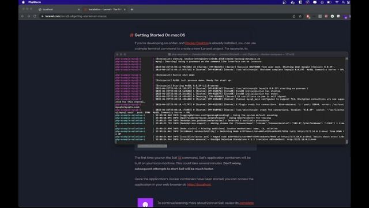Open the http://localhost link
This screenshot has width=369, height=208.
(x=199, y=184)
